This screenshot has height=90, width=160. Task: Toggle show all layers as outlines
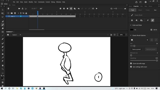pyautogui.click(x=21, y=13)
